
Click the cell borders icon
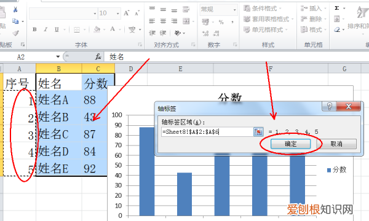click(x=77, y=29)
